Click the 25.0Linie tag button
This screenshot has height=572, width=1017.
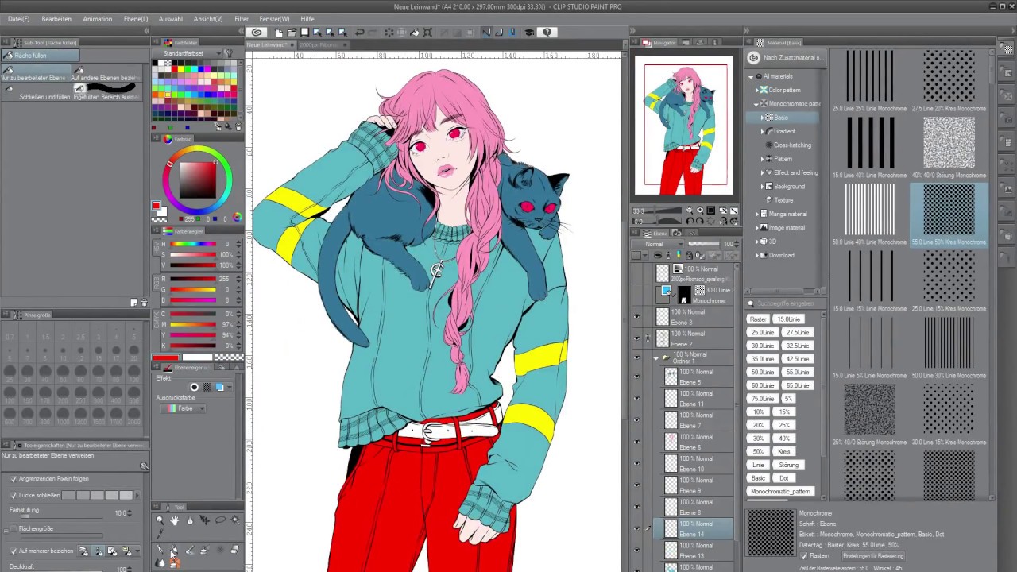[x=763, y=333]
